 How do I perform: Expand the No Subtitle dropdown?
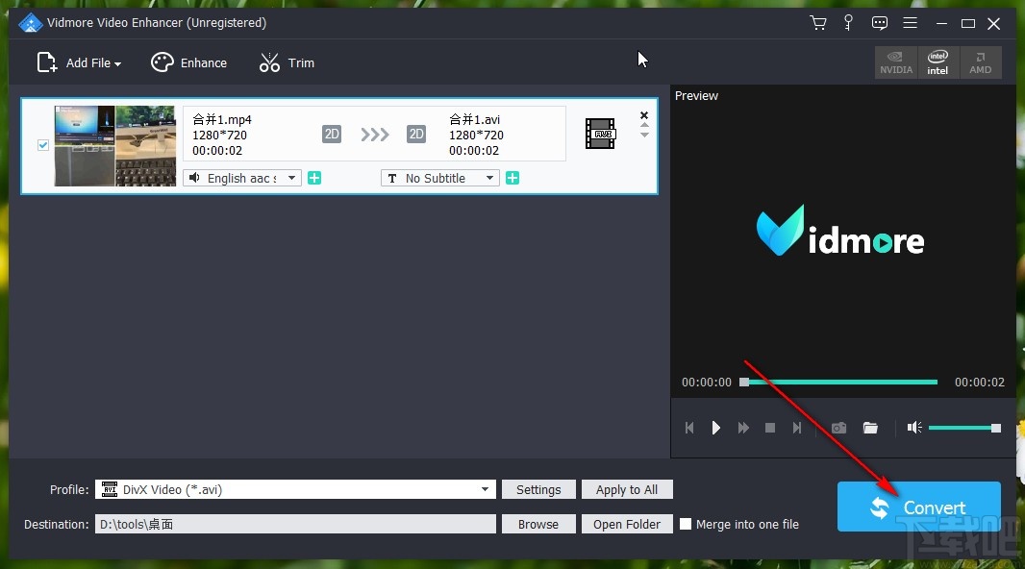tap(440, 178)
